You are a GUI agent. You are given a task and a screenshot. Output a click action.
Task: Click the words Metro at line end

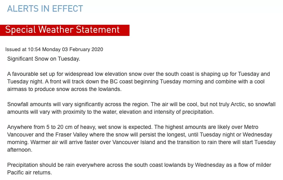tap(251, 127)
